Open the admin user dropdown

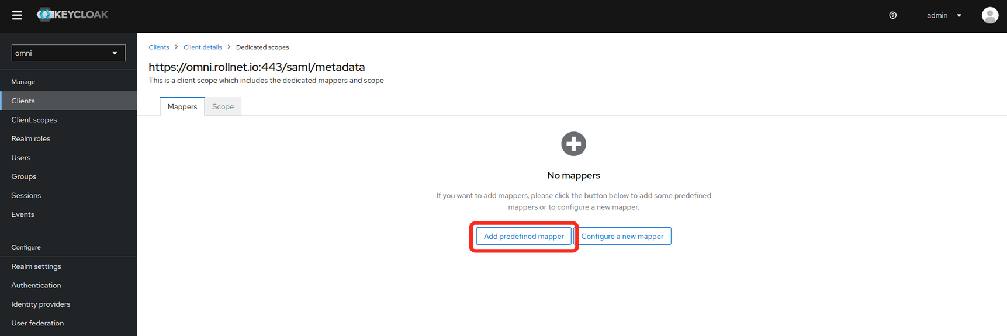[944, 15]
